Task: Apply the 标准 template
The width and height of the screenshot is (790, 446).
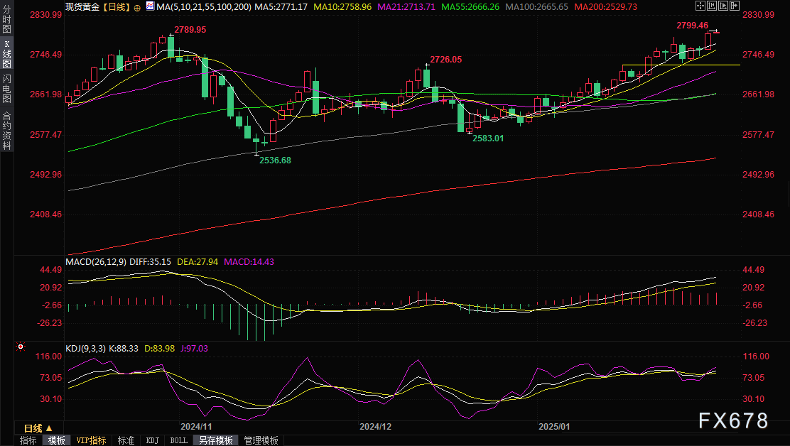Action: 126,440
